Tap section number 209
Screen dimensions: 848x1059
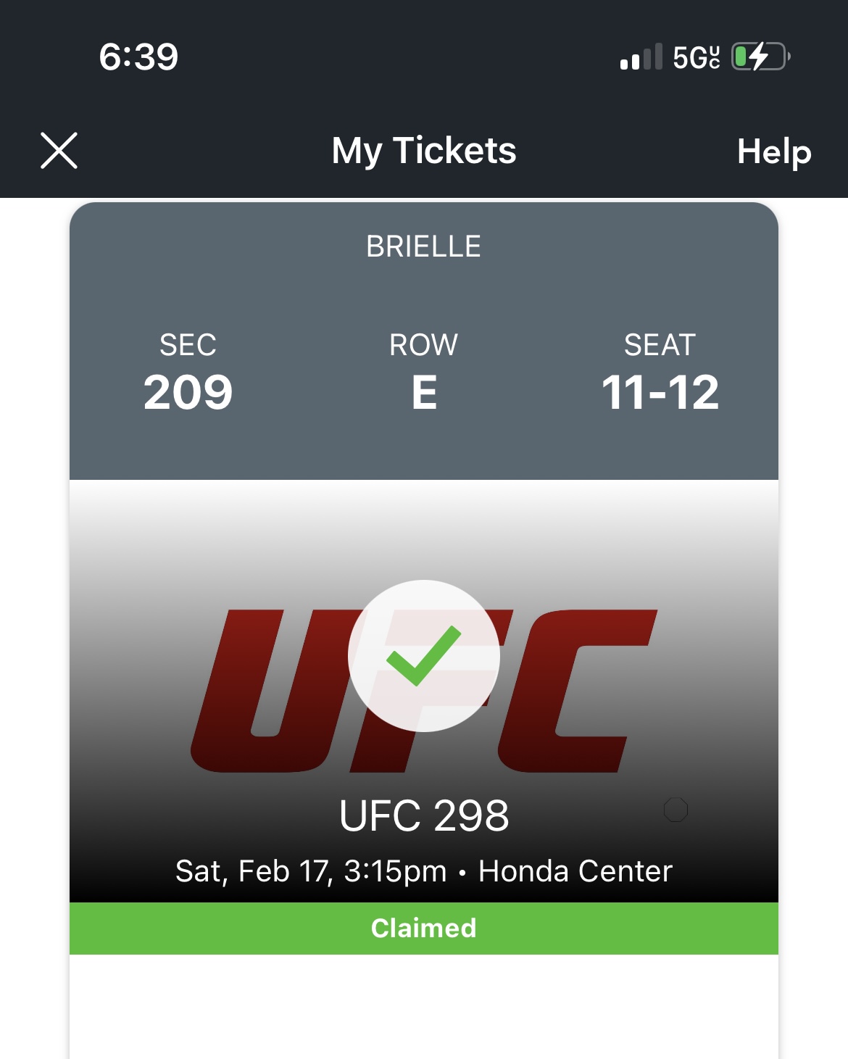188,392
